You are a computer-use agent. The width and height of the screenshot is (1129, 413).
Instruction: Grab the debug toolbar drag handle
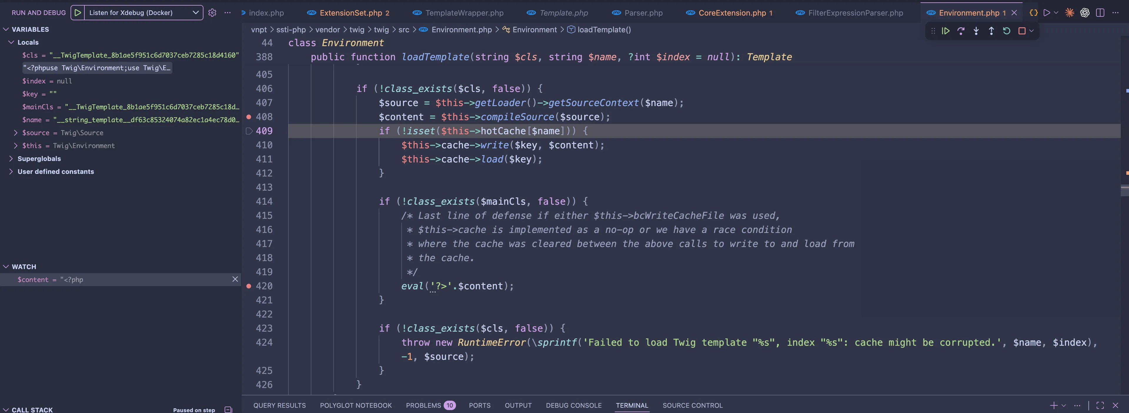(933, 31)
